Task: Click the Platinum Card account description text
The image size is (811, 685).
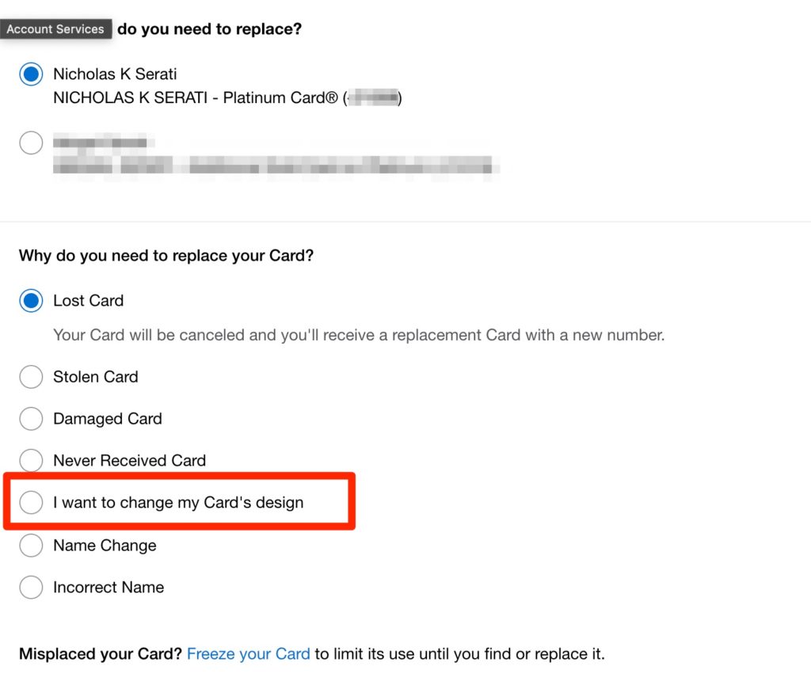Action: pyautogui.click(x=226, y=97)
